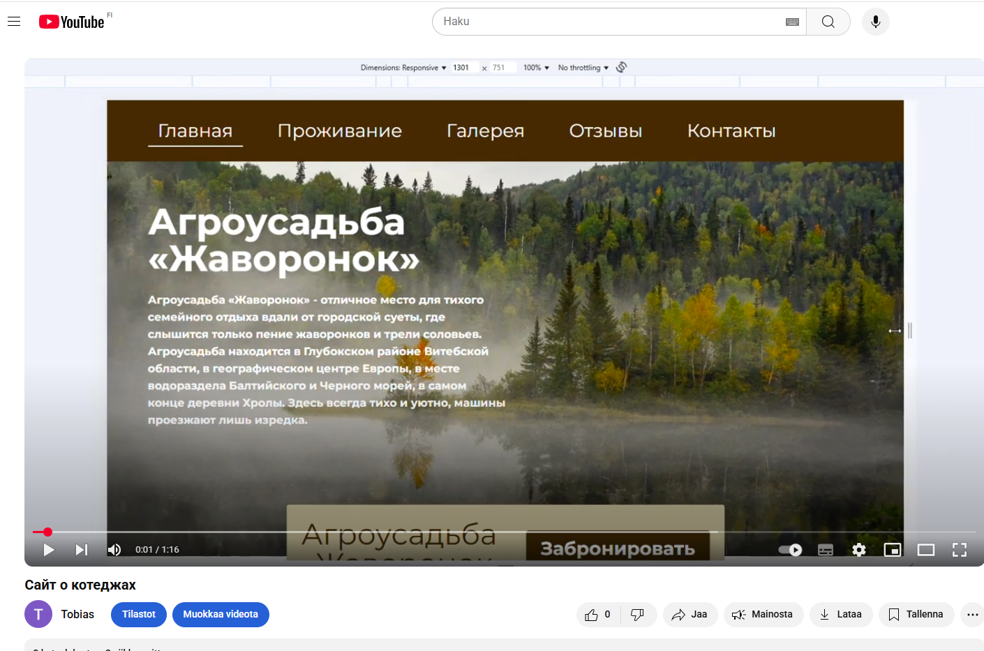Select the voice search microphone icon
This screenshot has height=651, width=984.
pos(875,22)
